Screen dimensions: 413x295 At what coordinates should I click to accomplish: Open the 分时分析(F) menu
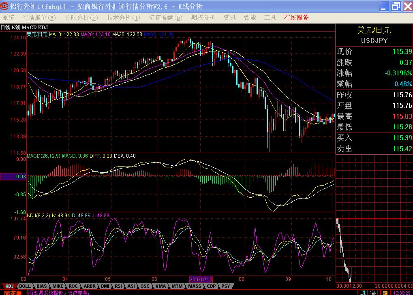(x=81, y=18)
